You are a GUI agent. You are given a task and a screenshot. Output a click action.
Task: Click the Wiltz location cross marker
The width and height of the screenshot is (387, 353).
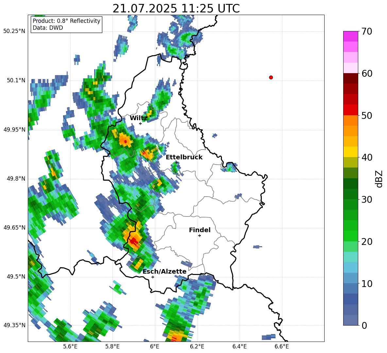coord(140,123)
